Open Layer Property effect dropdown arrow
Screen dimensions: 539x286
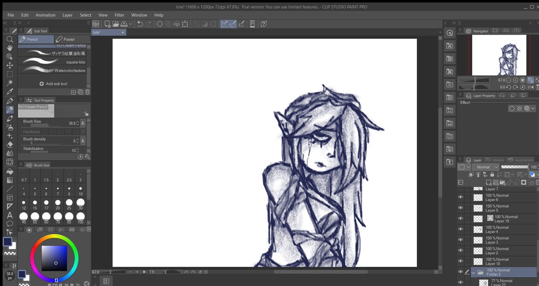click(533, 108)
